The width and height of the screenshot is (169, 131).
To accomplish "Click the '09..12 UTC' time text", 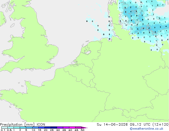I will (x=140, y=125).
